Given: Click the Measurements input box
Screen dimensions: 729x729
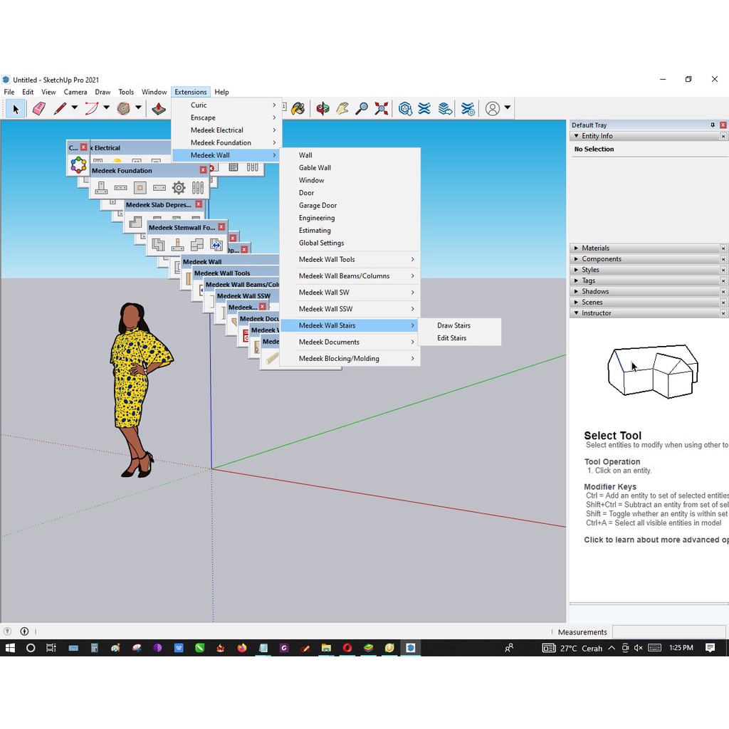Looking at the screenshot, I should pos(668,632).
